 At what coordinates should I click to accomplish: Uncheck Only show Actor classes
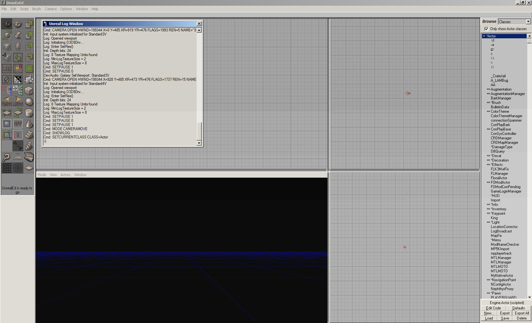pyautogui.click(x=486, y=29)
